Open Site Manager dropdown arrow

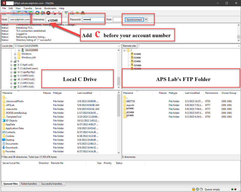(8, 13)
